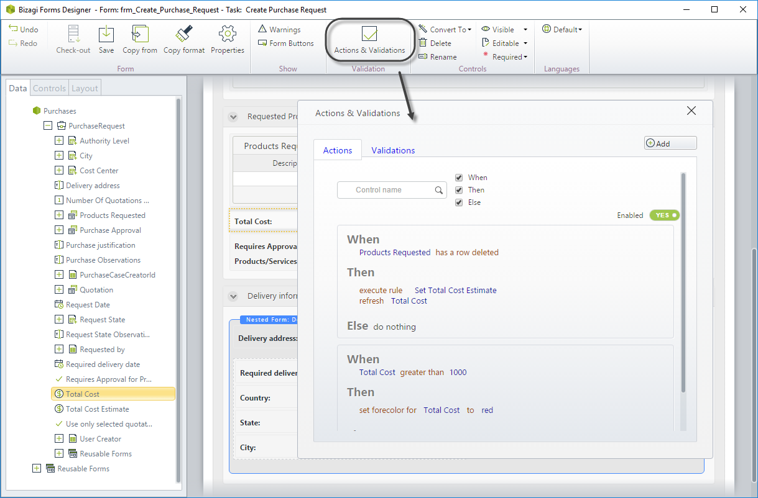Open the Actions tab in the dialog
The height and width of the screenshot is (498, 758).
tap(338, 150)
